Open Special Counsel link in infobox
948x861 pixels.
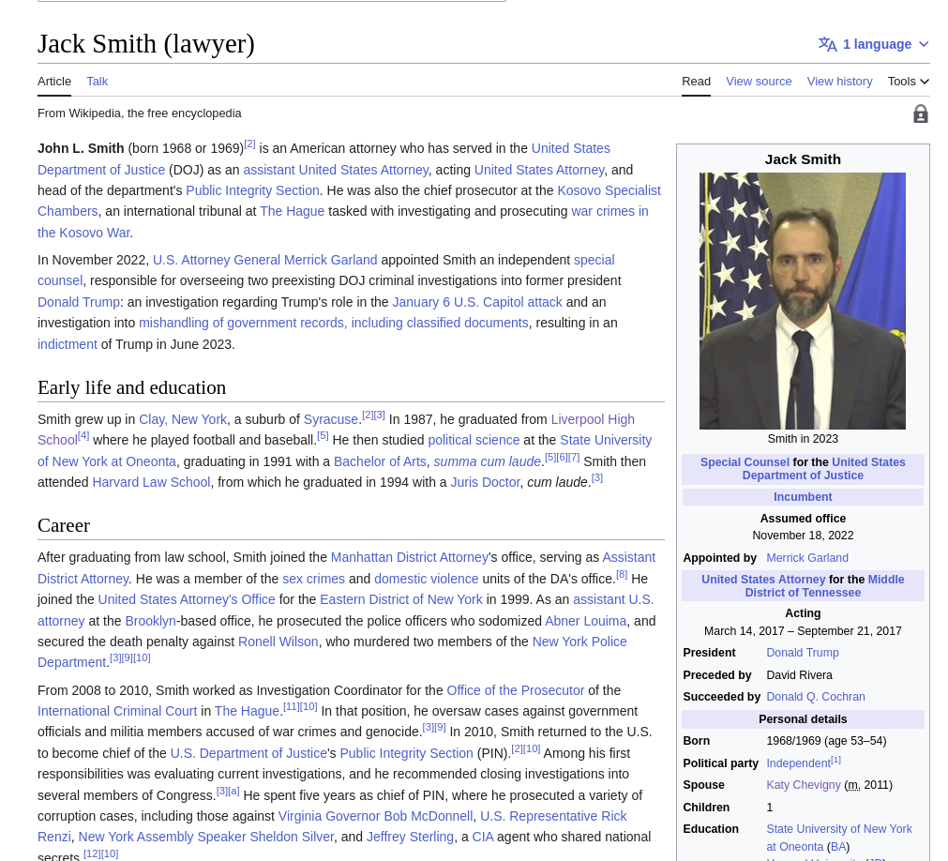[745, 462]
